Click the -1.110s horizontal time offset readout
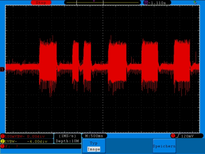The width and height of the screenshot is (205, 154). pos(159,2)
